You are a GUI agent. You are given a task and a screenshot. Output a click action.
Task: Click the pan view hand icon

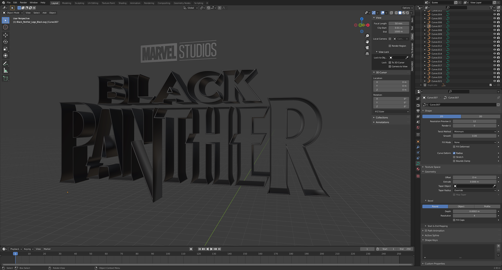[x=367, y=42]
